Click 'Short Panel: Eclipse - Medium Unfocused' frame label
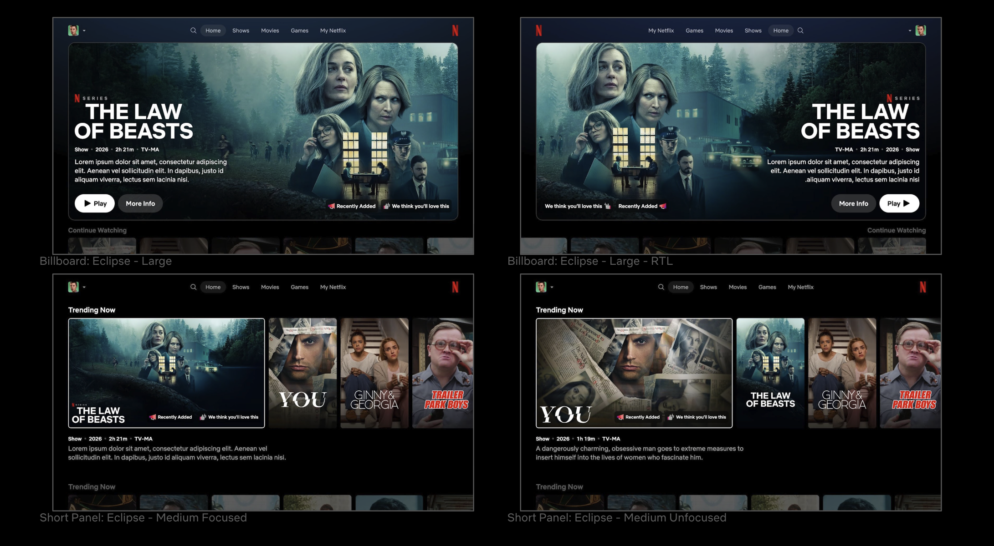This screenshot has height=546, width=994. point(617,518)
